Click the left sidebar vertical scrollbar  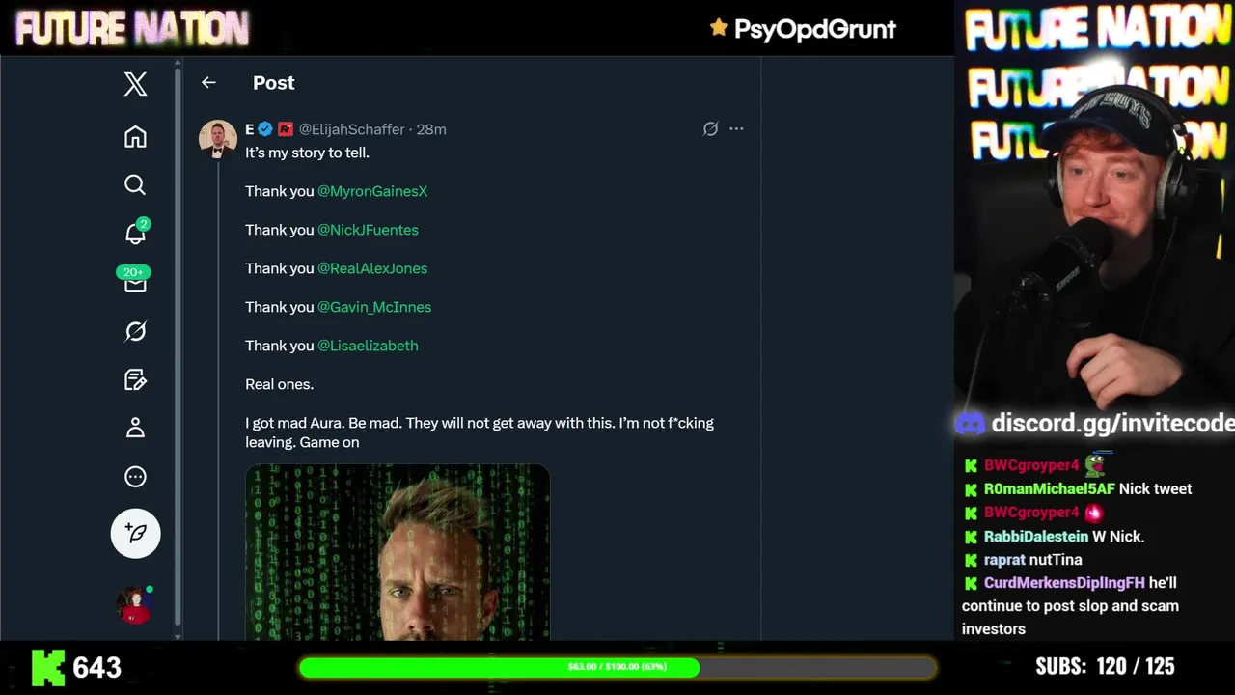coord(178,347)
